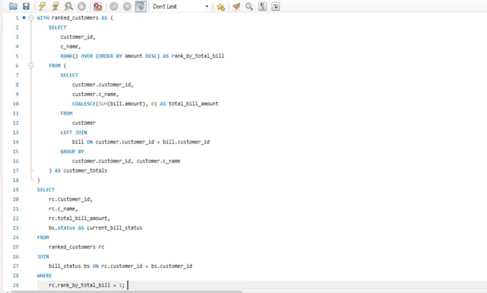Stop the executing query
The height and width of the screenshot is (293, 487).
82,6
